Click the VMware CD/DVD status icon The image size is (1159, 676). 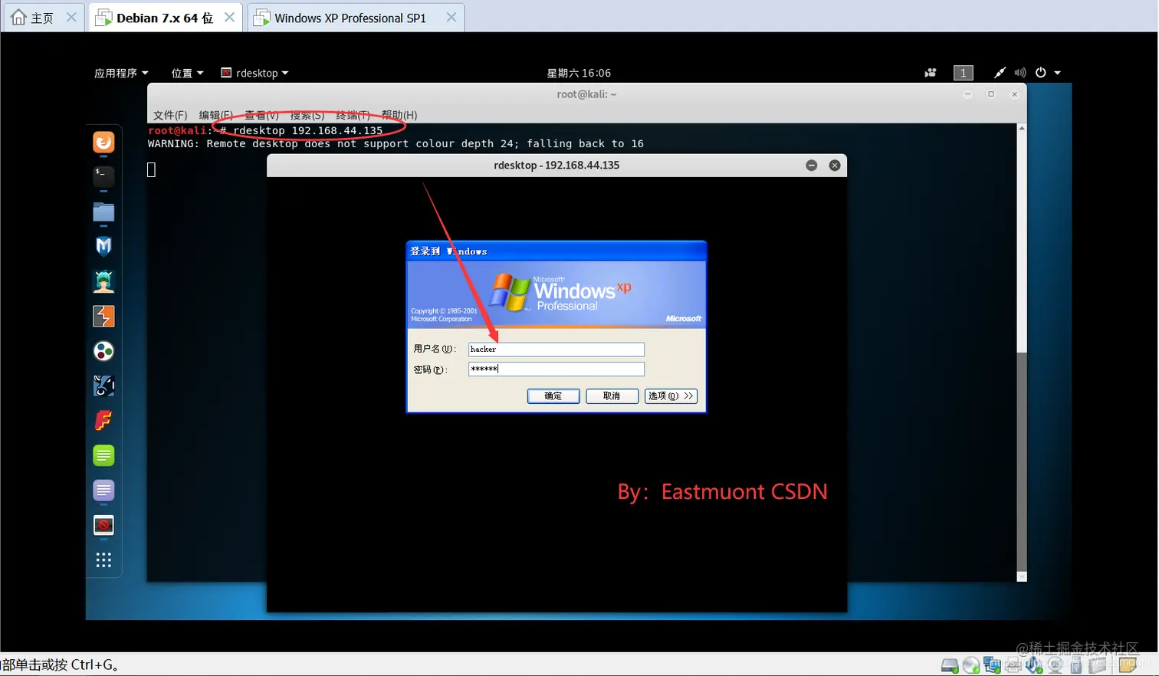point(971,665)
